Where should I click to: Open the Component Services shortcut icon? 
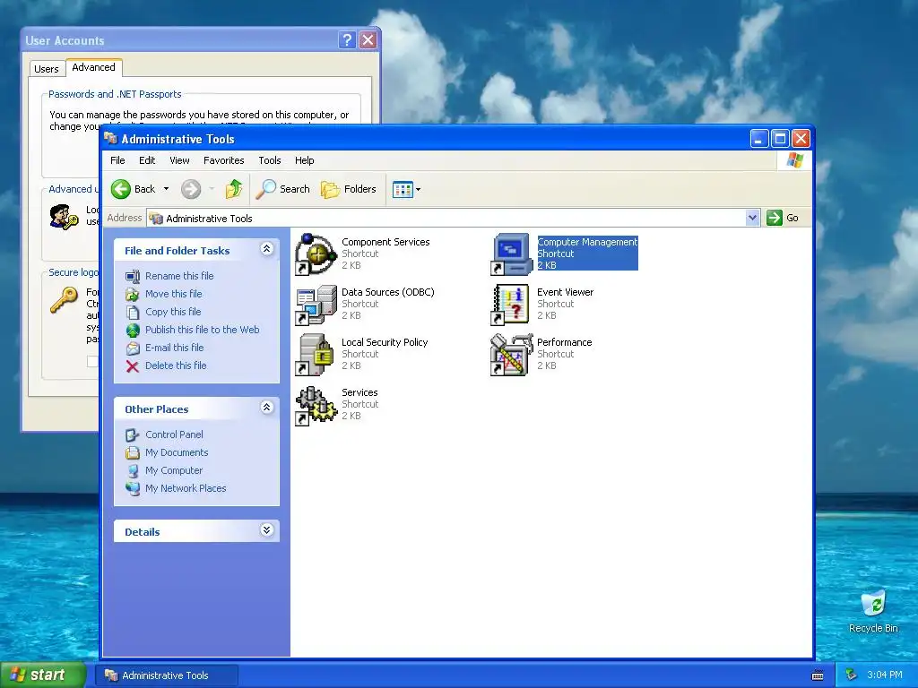pos(316,254)
